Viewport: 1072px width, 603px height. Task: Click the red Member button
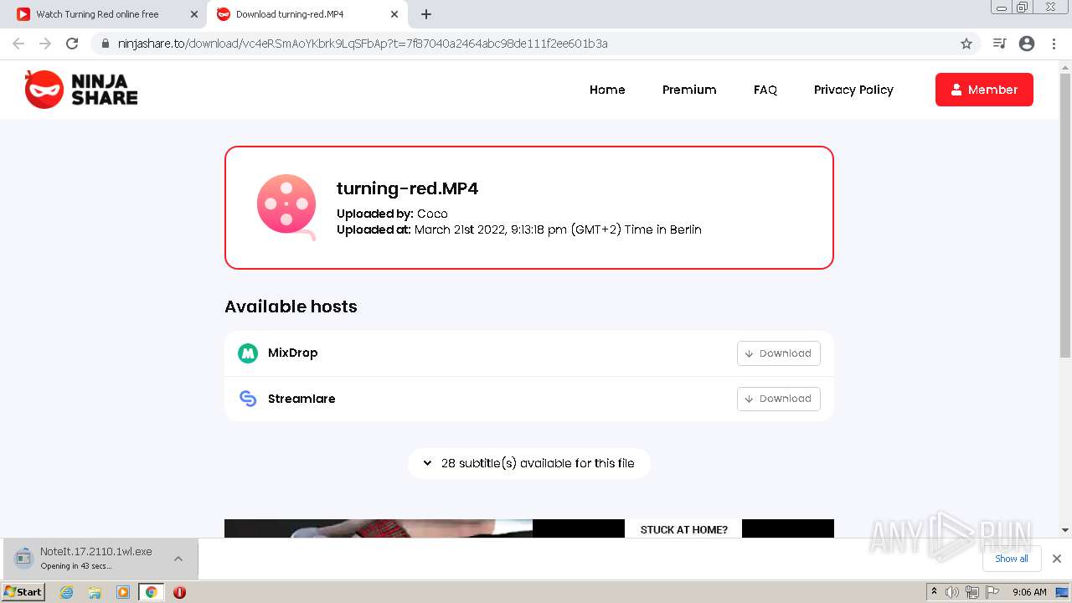pyautogui.click(x=984, y=90)
